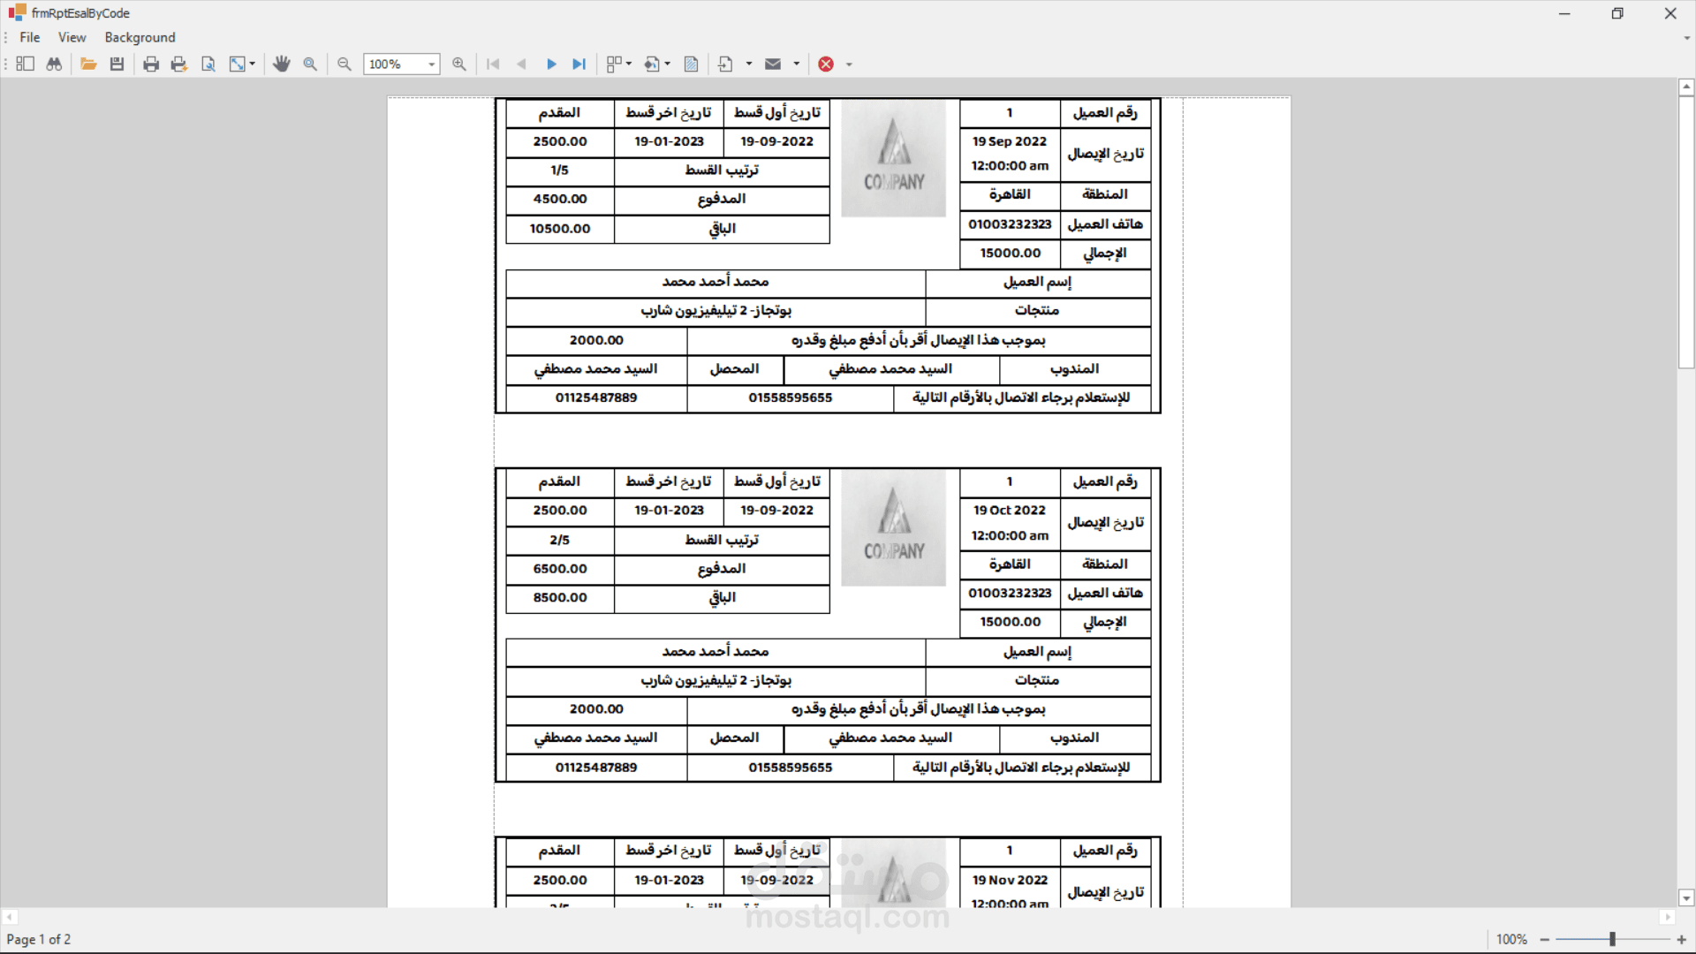Click the Quick Print icon
Image resolution: width=1696 pixels, height=954 pixels.
coord(179,64)
